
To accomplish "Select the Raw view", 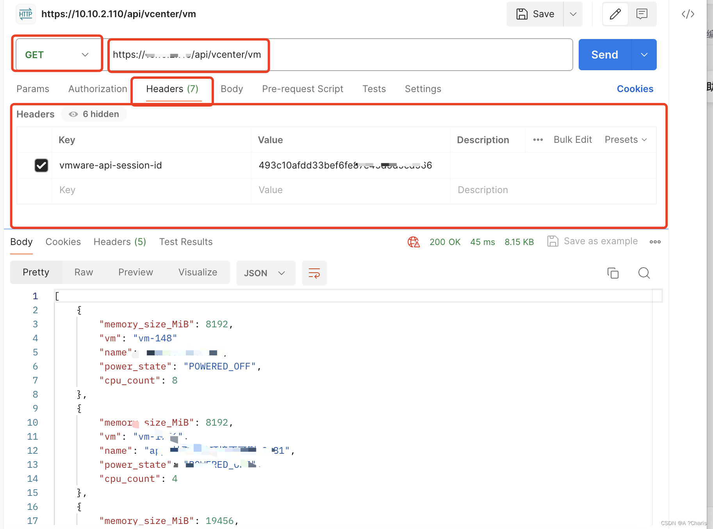I will tap(84, 272).
